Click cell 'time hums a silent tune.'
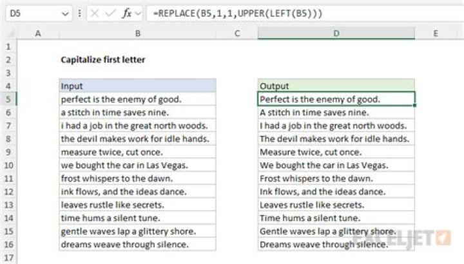The image size is (464, 264). pos(138,218)
